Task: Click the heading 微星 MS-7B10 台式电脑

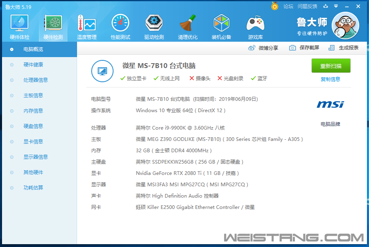Action: 159,66
